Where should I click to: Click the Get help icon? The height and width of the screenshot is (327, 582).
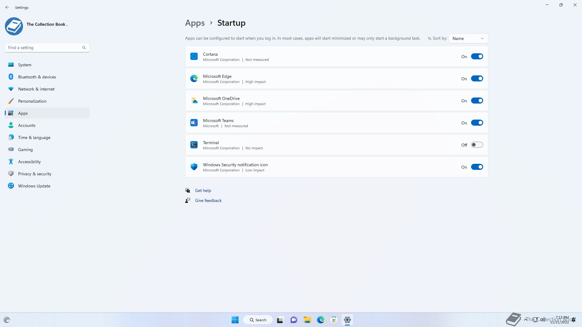pos(188,190)
